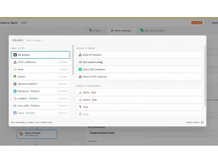Screen dimensions: 218x163
Task: Add the Filter control flow action
Action: [x=139, y=107]
